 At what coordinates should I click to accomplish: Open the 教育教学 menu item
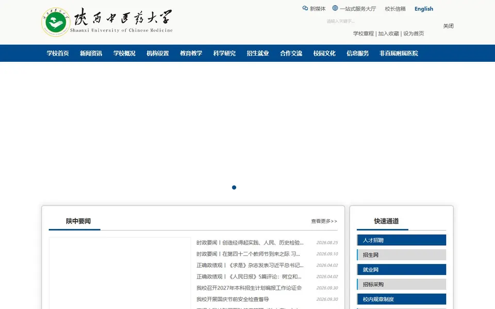(x=191, y=53)
